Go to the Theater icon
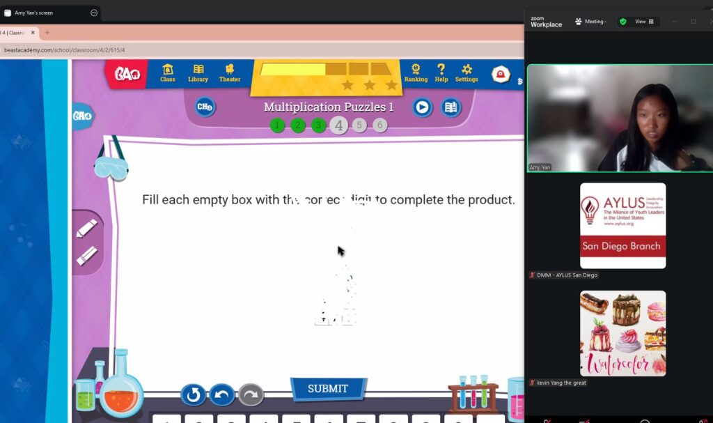The height and width of the screenshot is (423, 713). (229, 72)
